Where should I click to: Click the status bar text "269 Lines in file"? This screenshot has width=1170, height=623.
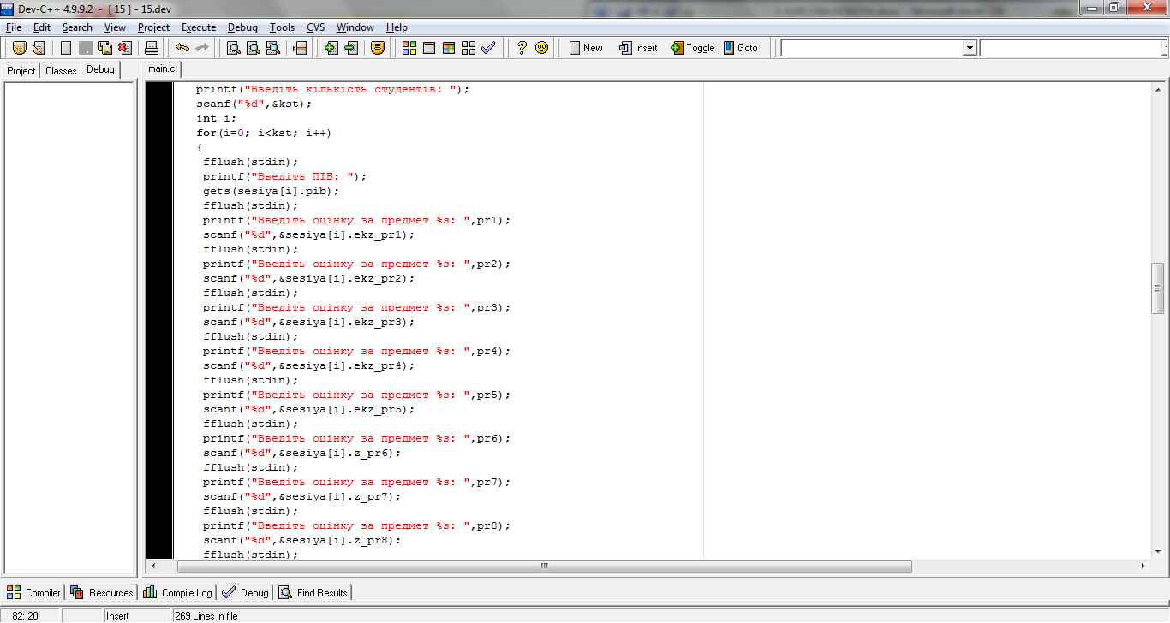(207, 615)
